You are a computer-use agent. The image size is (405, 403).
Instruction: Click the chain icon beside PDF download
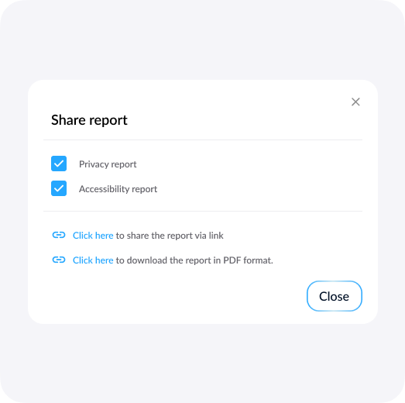[59, 260]
